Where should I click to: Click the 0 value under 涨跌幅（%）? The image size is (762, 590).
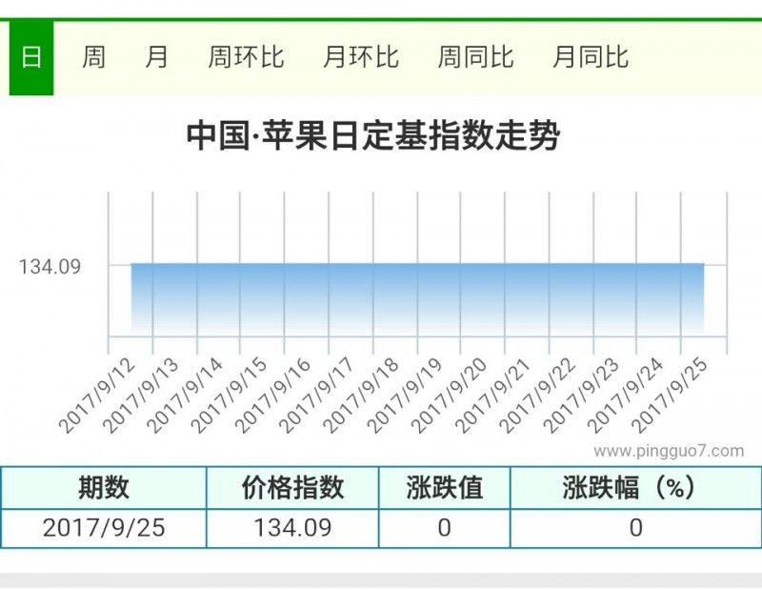pos(636,528)
